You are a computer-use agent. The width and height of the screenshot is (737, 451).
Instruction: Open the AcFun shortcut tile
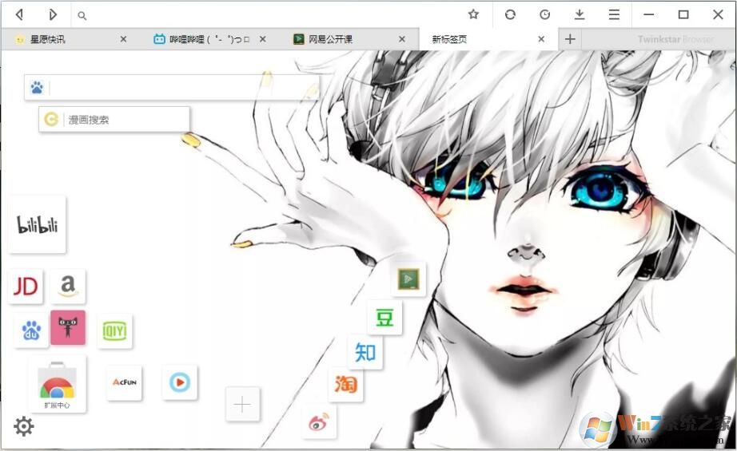pyautogui.click(x=124, y=382)
